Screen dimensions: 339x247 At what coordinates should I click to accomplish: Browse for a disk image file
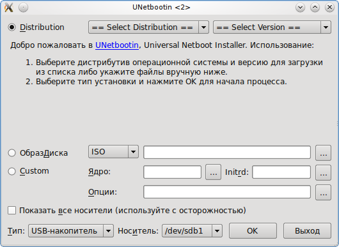(x=323, y=153)
